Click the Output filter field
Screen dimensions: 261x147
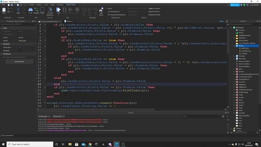tap(201, 116)
